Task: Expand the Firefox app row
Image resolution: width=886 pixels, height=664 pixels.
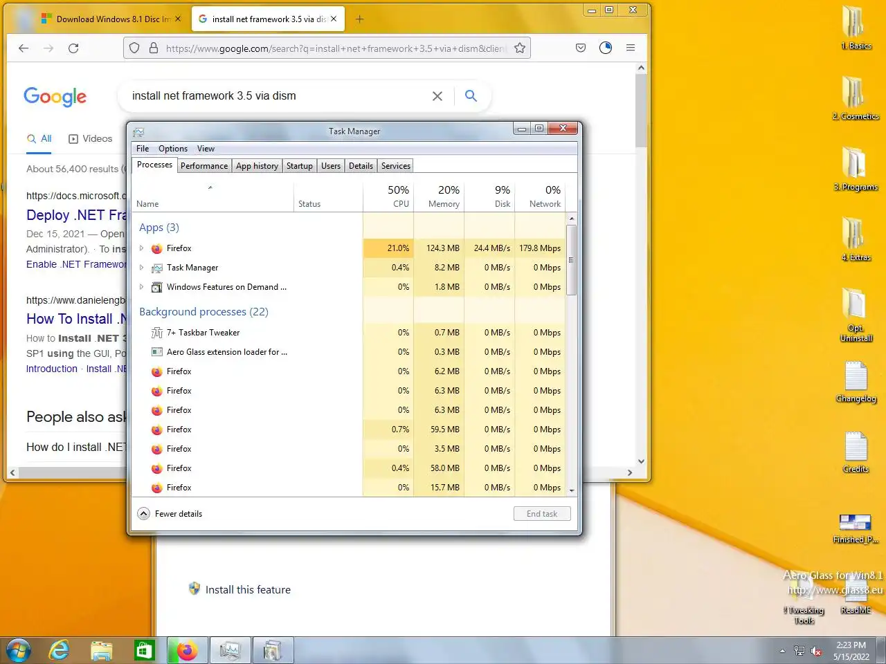Action: click(x=142, y=248)
